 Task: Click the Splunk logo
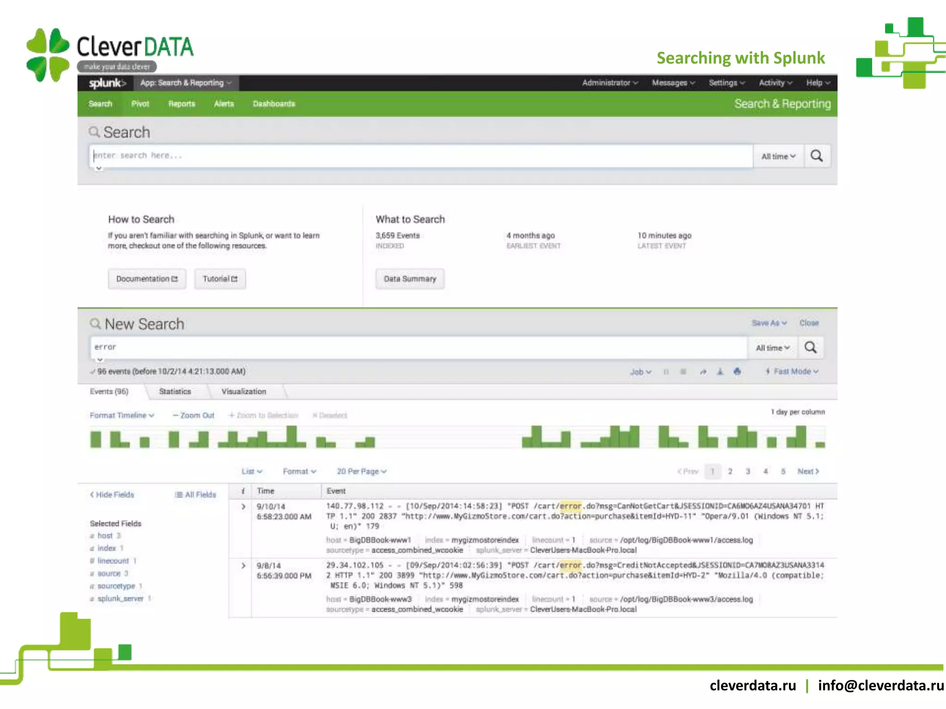(107, 83)
